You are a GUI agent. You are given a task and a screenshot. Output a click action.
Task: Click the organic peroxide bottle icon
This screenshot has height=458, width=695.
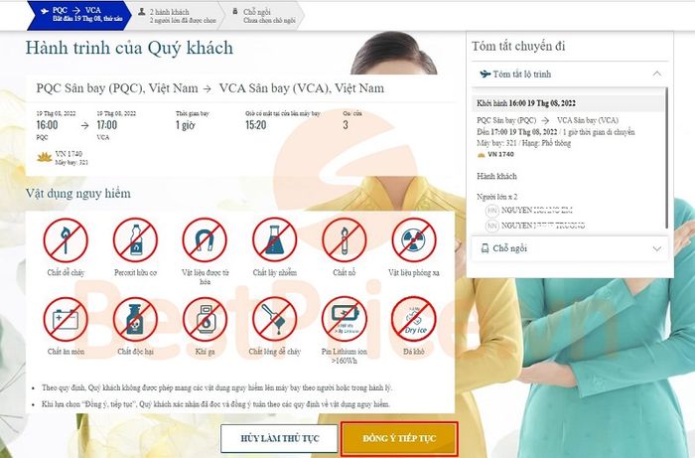135,239
